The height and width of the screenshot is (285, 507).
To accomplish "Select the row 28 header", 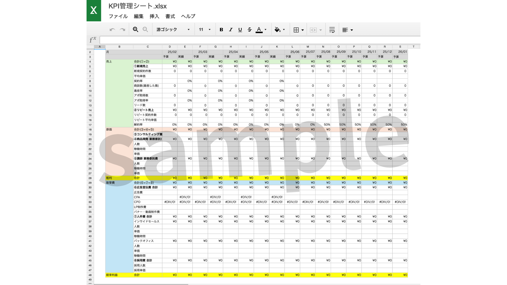I will [90, 178].
